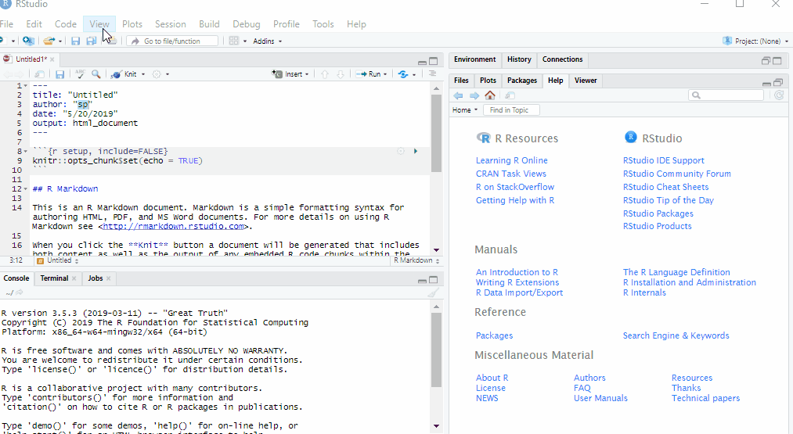Click the save all documents icon
The width and height of the screenshot is (793, 434).
[92, 41]
